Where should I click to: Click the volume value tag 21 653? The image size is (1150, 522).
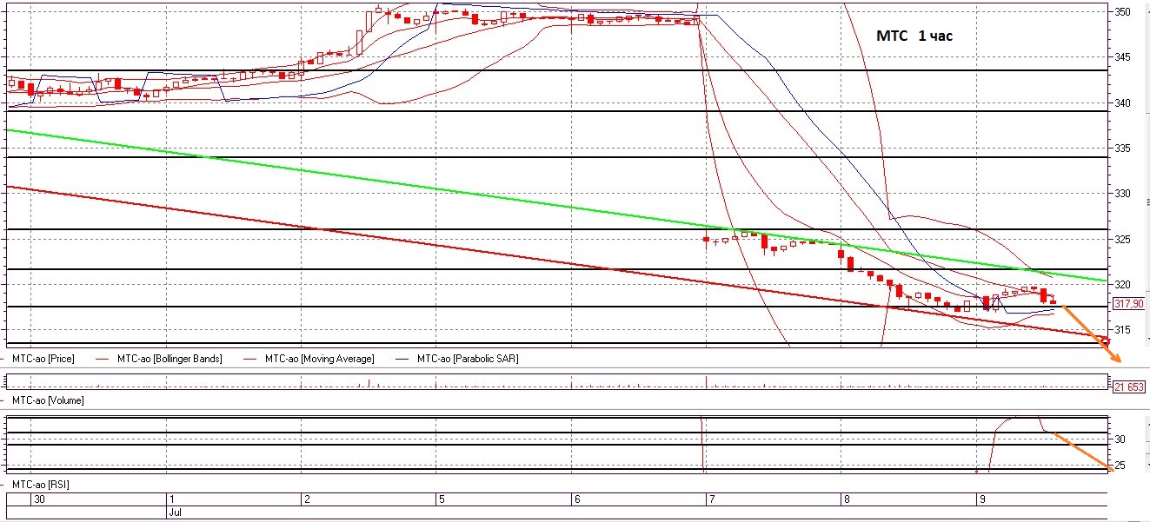(x=1128, y=387)
